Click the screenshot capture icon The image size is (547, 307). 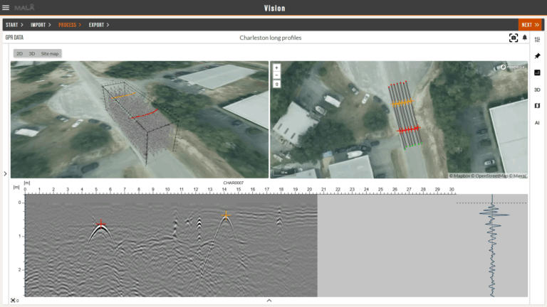(513, 38)
